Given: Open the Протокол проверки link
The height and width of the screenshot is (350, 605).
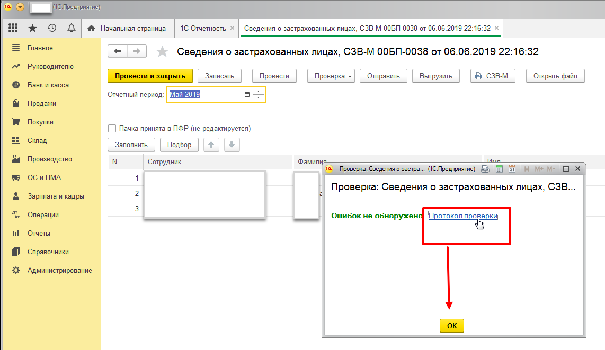Looking at the screenshot, I should point(462,216).
